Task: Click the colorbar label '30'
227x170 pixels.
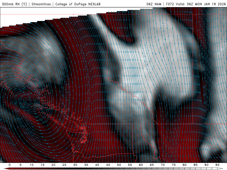Action: coord(75,165)
